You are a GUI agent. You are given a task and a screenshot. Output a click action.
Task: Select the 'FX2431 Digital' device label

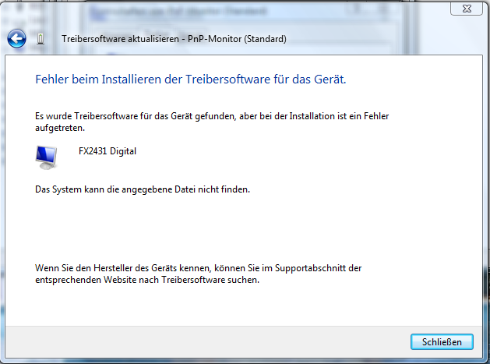108,151
